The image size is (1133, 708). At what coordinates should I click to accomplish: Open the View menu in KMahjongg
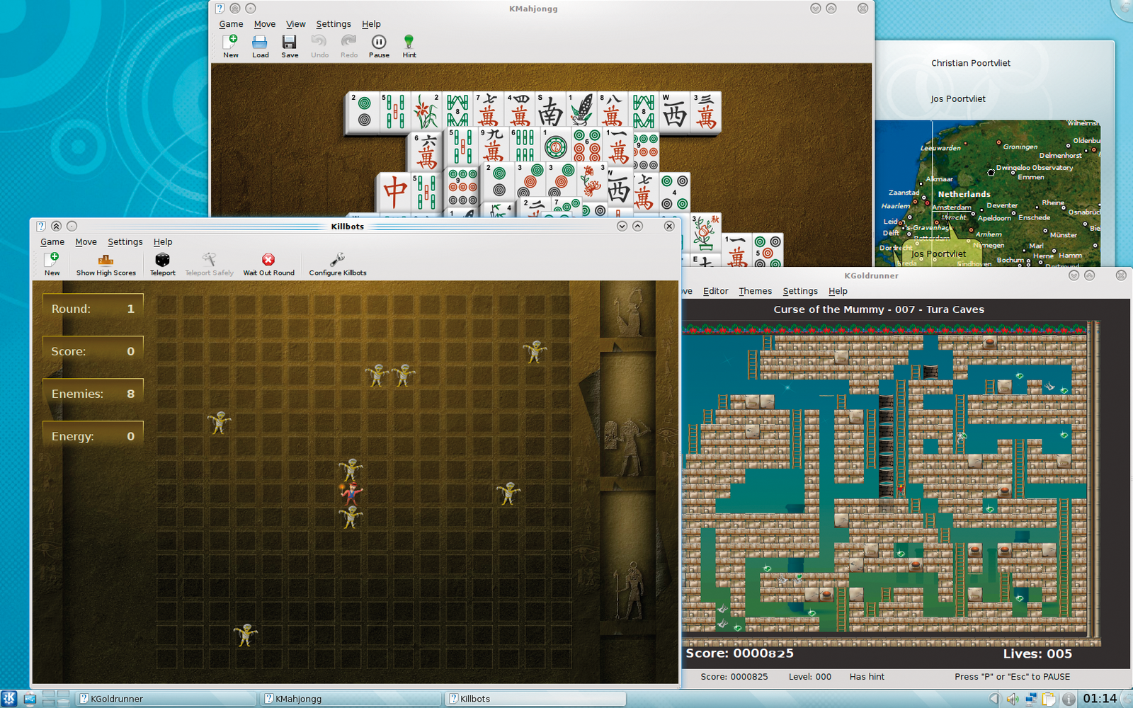(296, 24)
